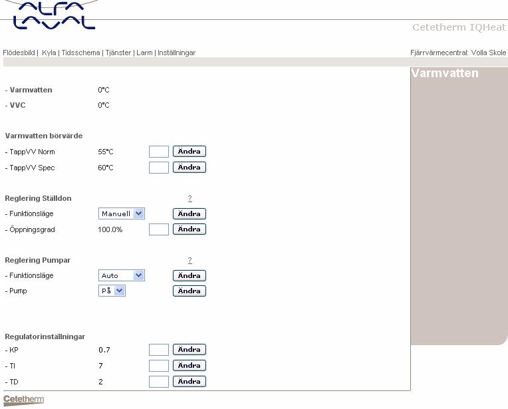Expand the Auto Funktionsläge dropdown
The width and height of the screenshot is (508, 409).
coord(122,275)
